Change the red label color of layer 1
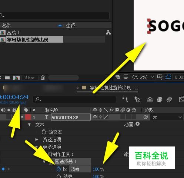The height and width of the screenshot is (178, 184). 28,117
